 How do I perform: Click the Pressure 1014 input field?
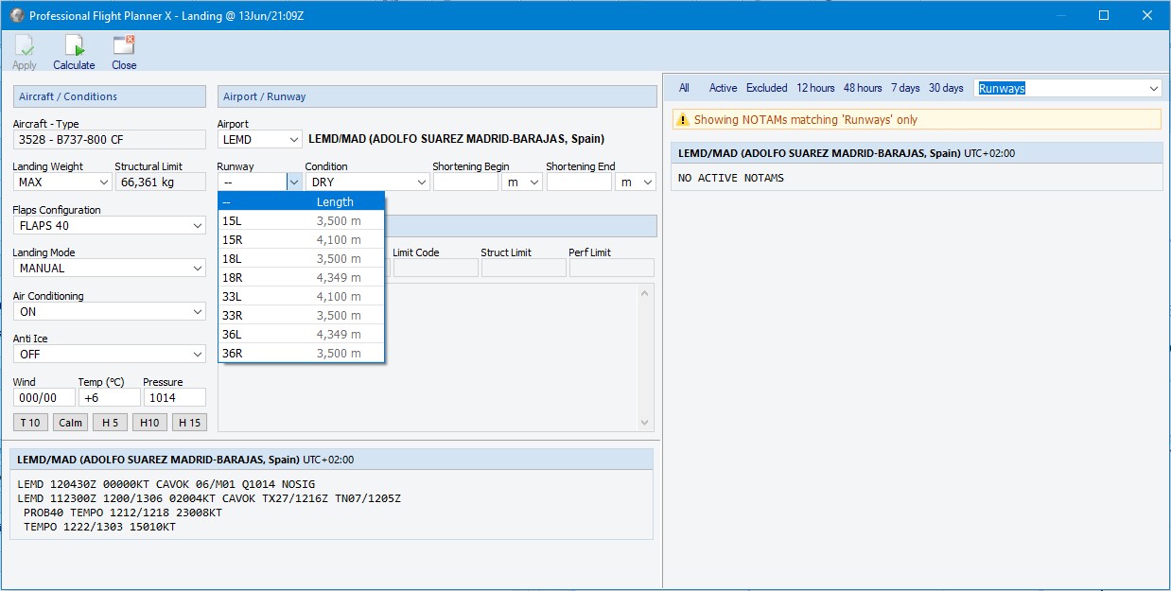tap(174, 398)
